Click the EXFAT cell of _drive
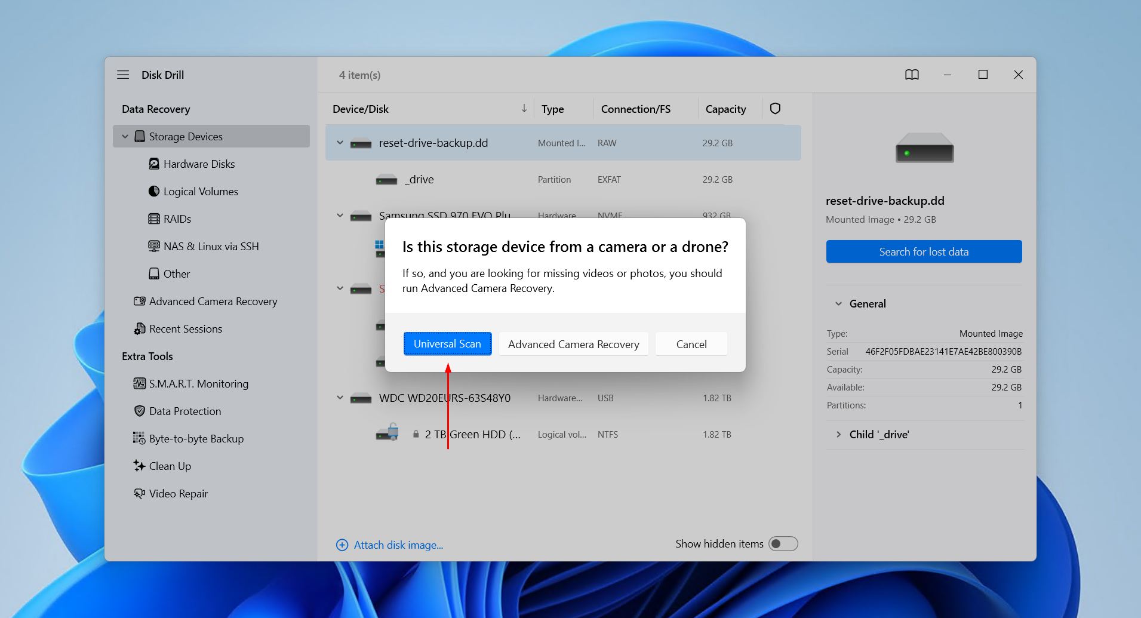The width and height of the screenshot is (1141, 618). coord(609,179)
